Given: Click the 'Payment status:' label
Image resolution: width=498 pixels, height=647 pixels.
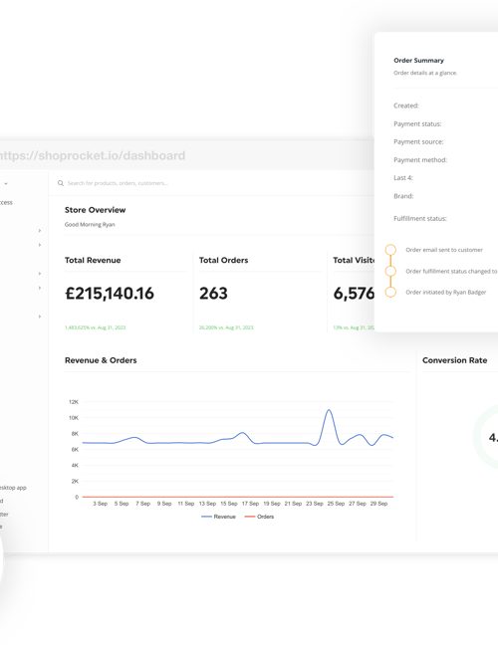Looking at the screenshot, I should pyautogui.click(x=417, y=123).
